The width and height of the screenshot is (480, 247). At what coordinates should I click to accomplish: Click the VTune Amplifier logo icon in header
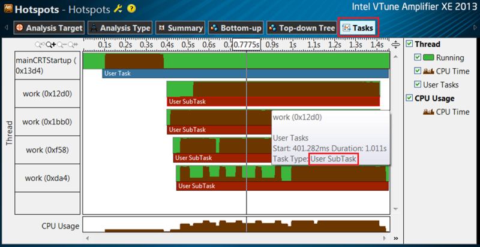pyautogui.click(x=8, y=9)
